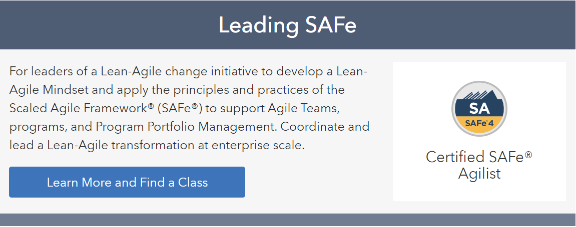Click the word Agilist under the badge

[x=479, y=173]
